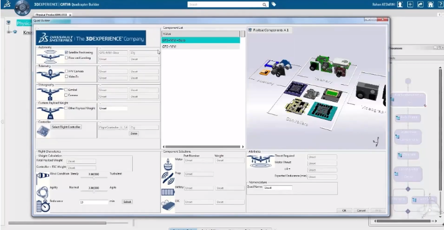
Task: Click right arrow of Component List scrollbar
Action: click(x=243, y=147)
